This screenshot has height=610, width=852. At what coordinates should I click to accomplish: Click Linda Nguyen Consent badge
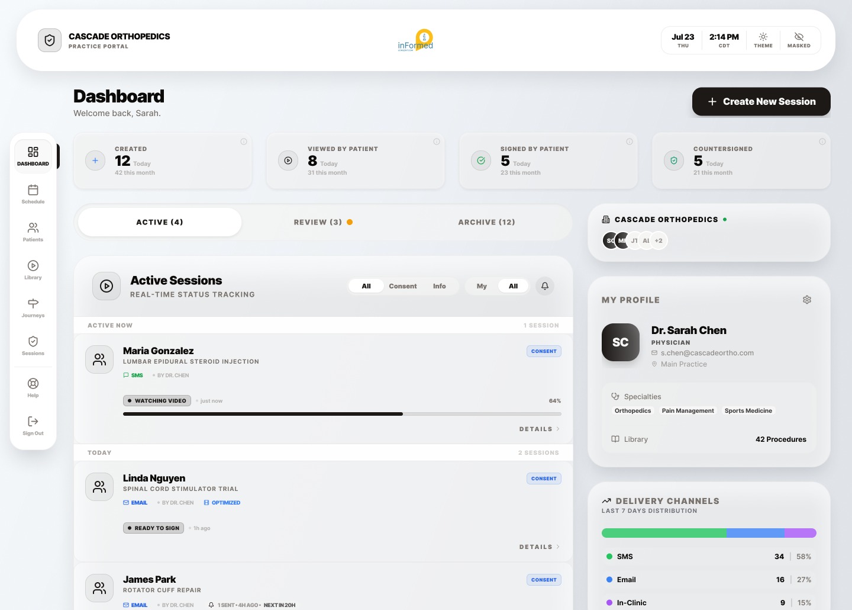coord(544,479)
